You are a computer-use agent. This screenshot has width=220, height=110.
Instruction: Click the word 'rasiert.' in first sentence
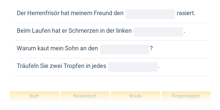pyautogui.click(x=186, y=13)
